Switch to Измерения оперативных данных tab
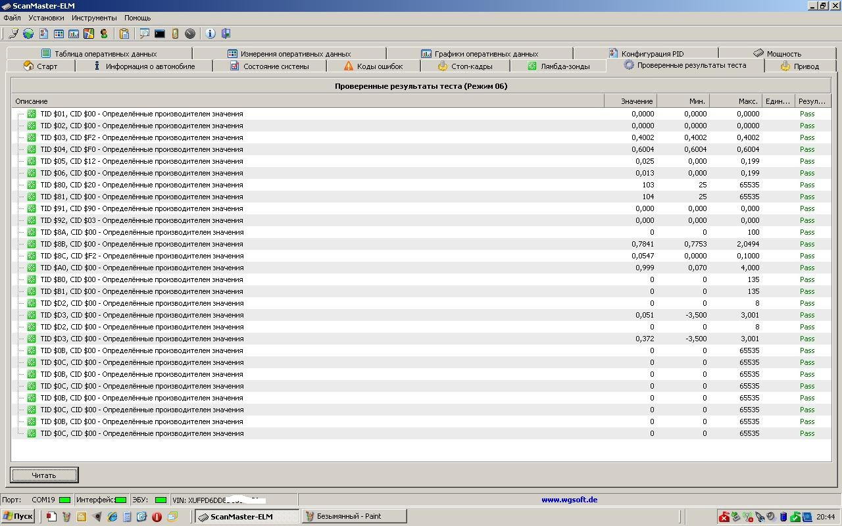 [289, 53]
